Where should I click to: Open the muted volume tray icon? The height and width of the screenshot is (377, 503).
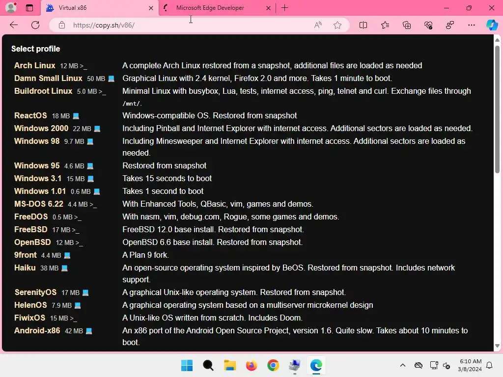pyautogui.click(x=447, y=365)
